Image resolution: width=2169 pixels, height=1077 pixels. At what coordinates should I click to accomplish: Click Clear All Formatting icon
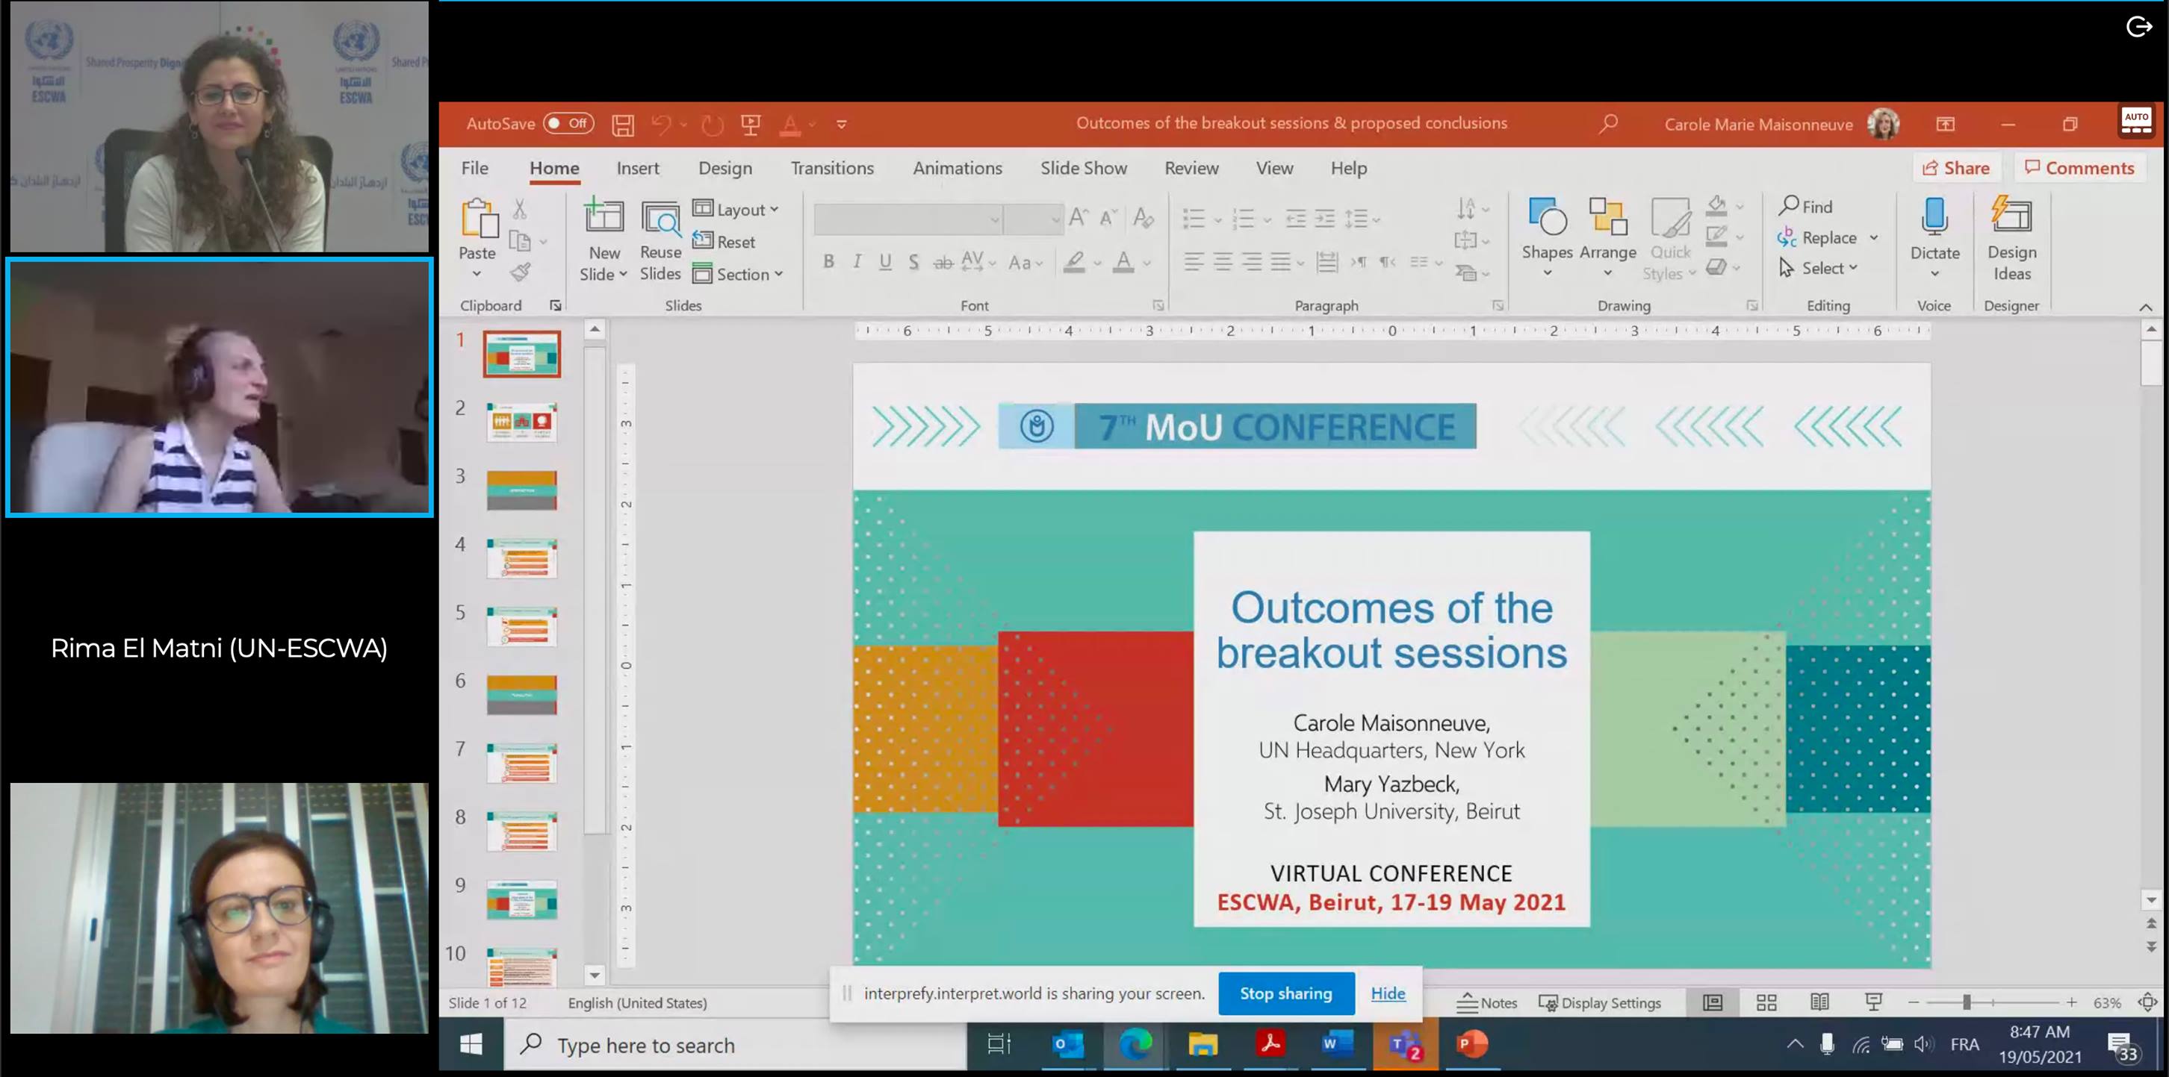[1143, 218]
